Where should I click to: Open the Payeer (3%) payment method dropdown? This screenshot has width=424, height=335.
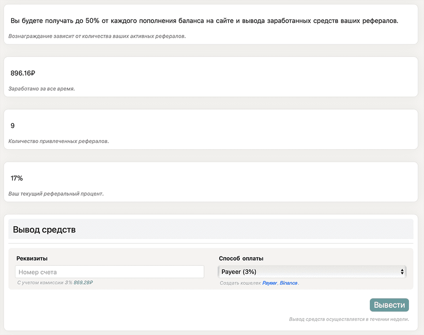tap(311, 271)
